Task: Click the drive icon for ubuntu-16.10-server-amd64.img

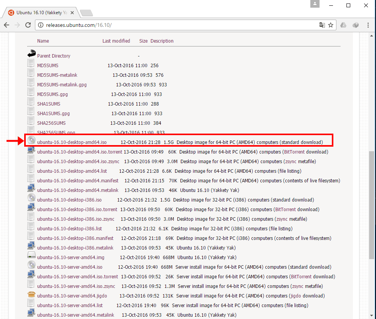Action: click(31, 255)
